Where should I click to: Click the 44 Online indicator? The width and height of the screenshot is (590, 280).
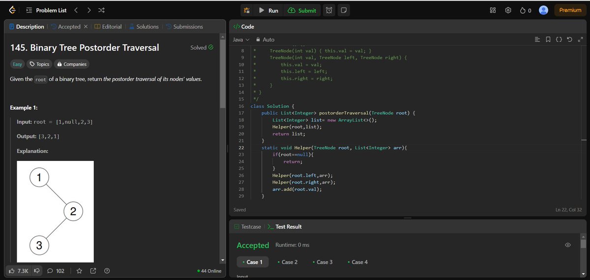[209, 271]
